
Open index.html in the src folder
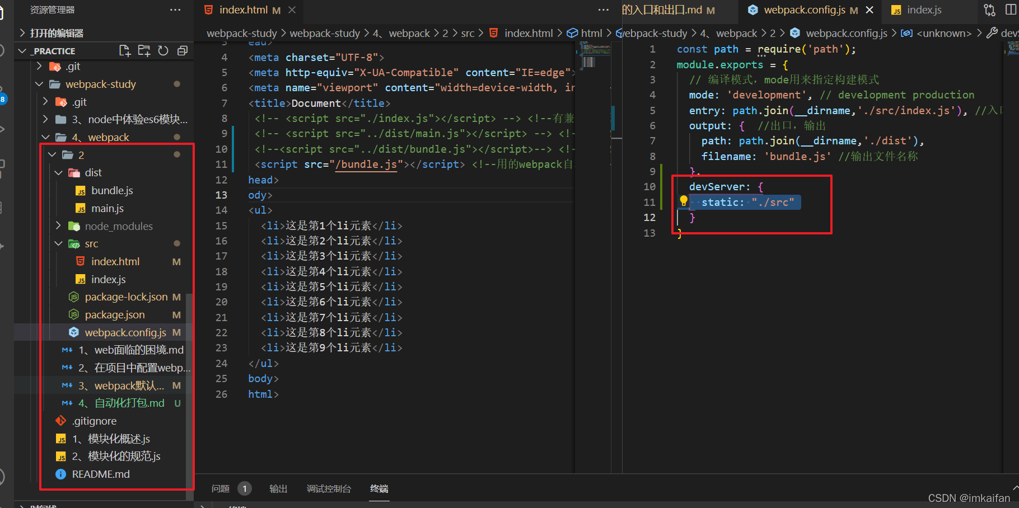tap(115, 262)
